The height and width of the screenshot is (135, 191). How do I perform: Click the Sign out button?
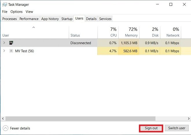(151, 128)
